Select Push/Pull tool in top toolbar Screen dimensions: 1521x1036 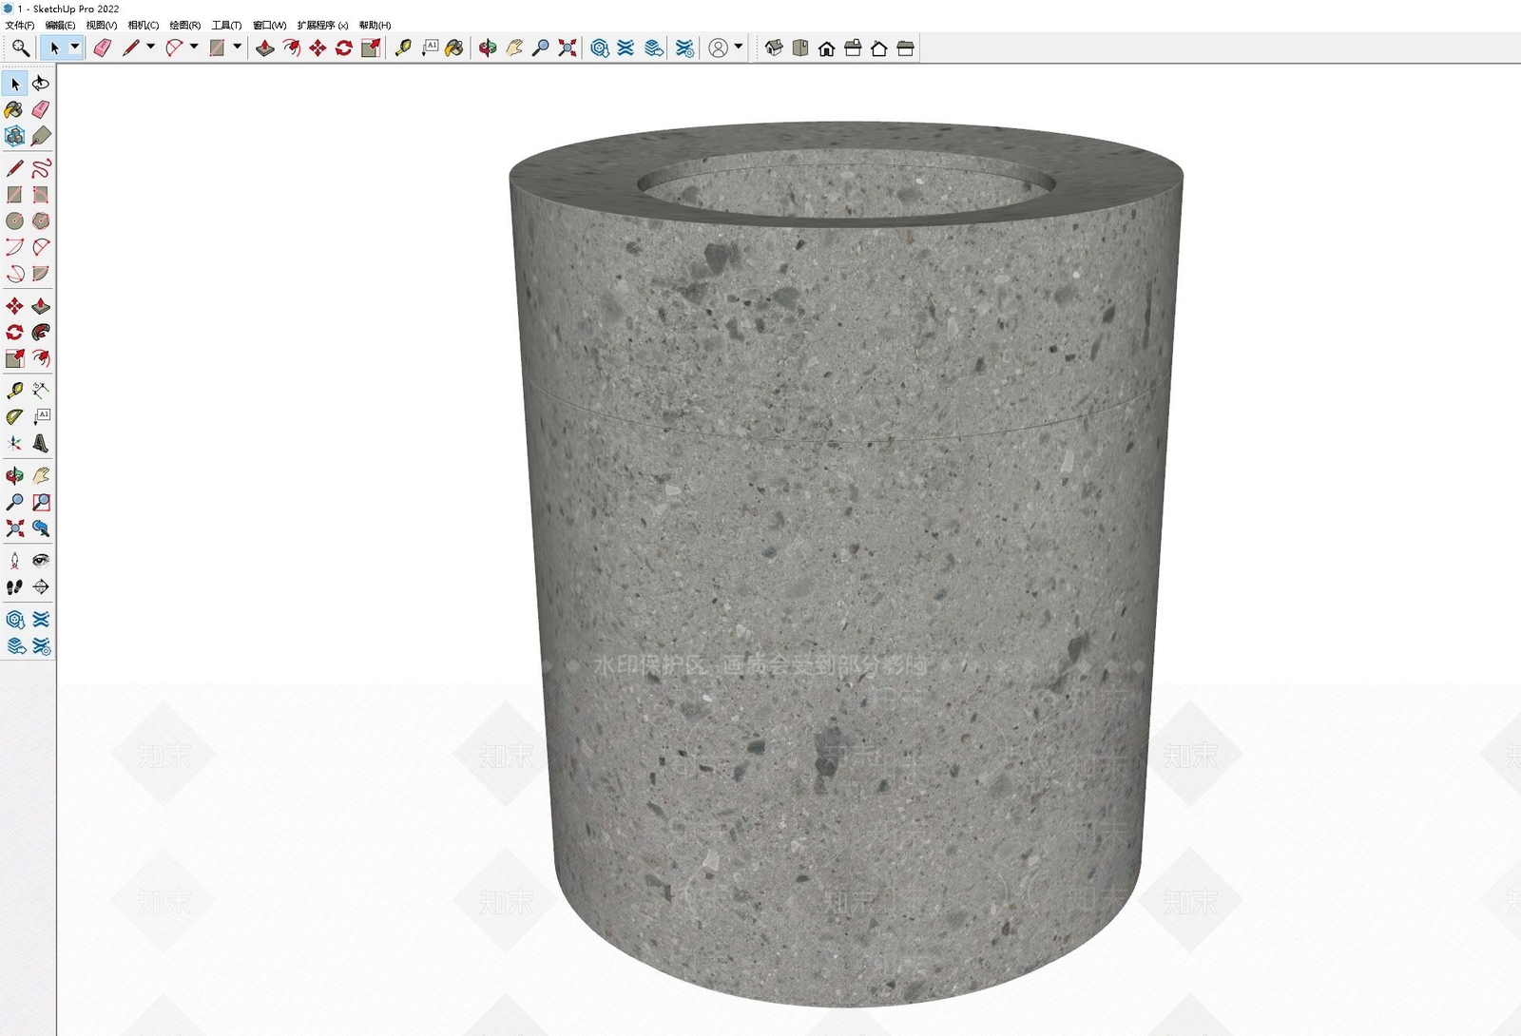pyautogui.click(x=265, y=48)
